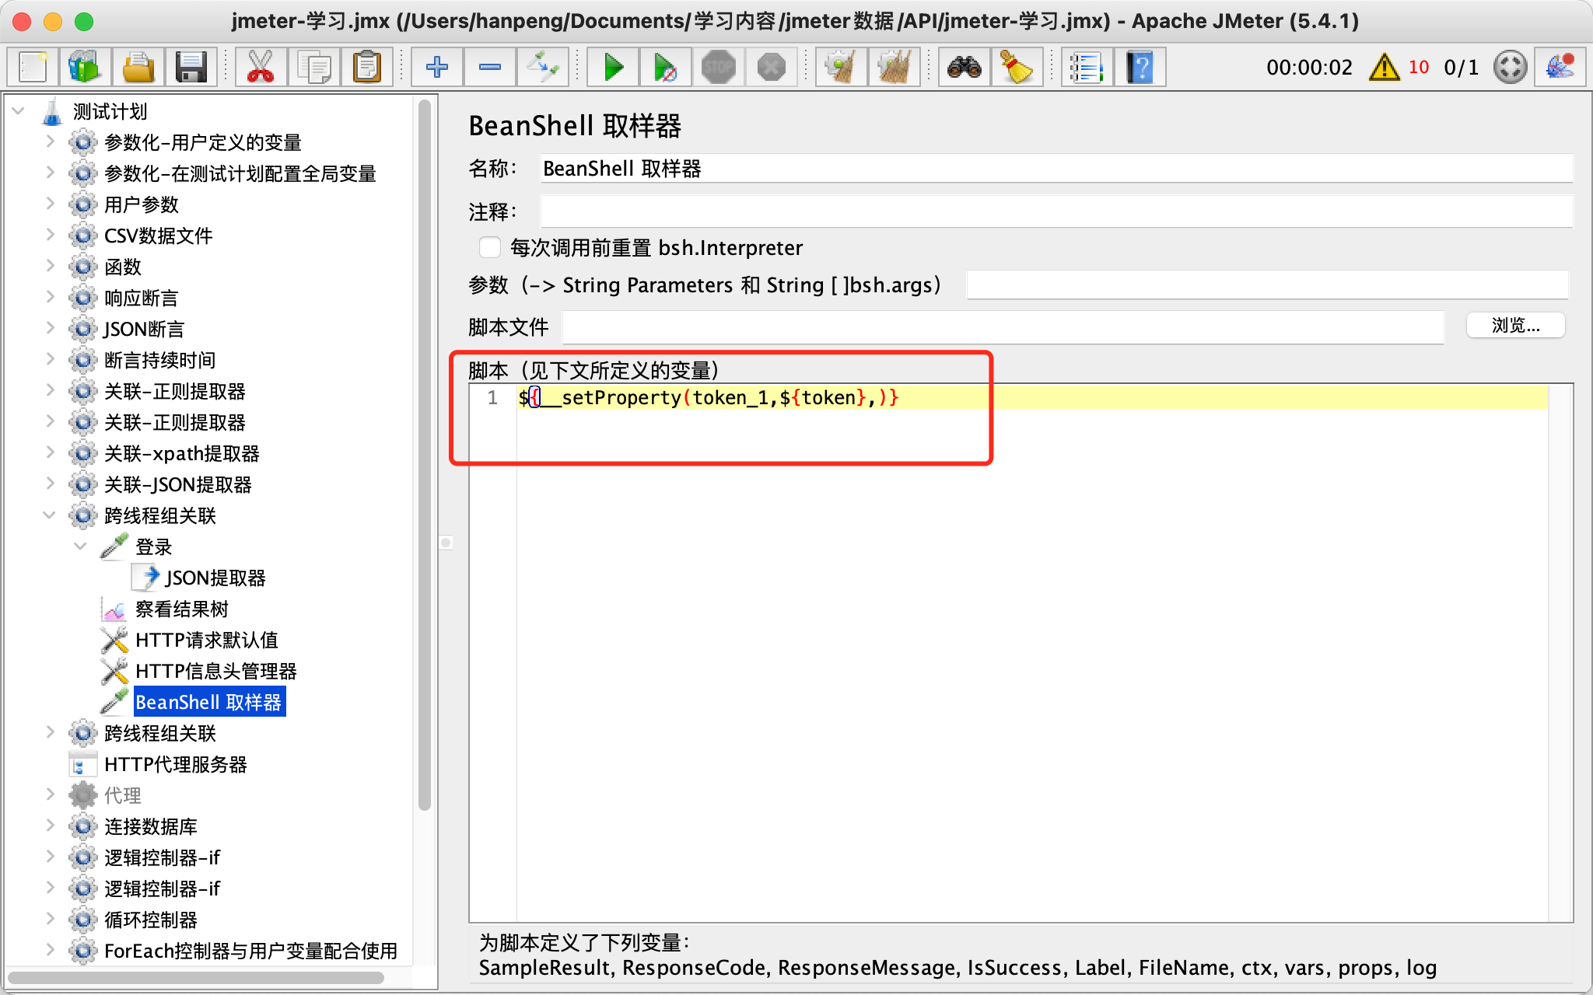Expand the JSON断言 node
The image size is (1593, 995).
pyautogui.click(x=50, y=328)
